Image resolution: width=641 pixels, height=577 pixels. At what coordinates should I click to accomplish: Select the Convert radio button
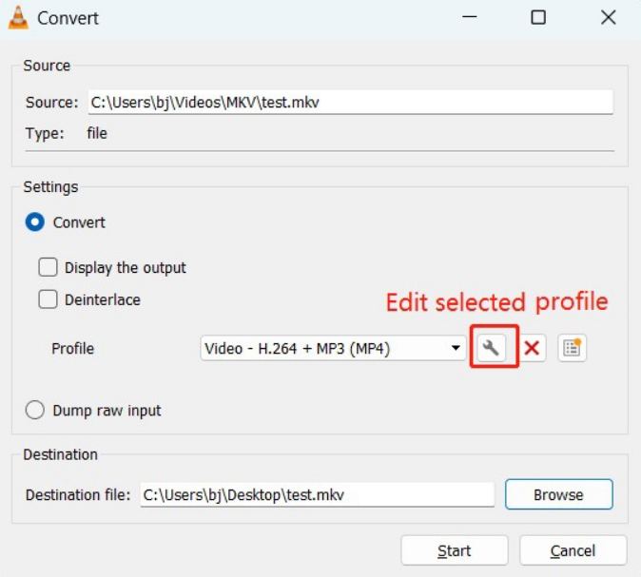pyautogui.click(x=35, y=222)
